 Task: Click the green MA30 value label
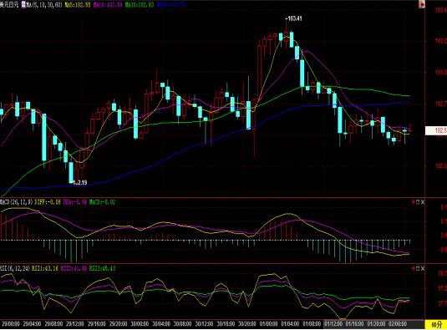tap(140, 5)
